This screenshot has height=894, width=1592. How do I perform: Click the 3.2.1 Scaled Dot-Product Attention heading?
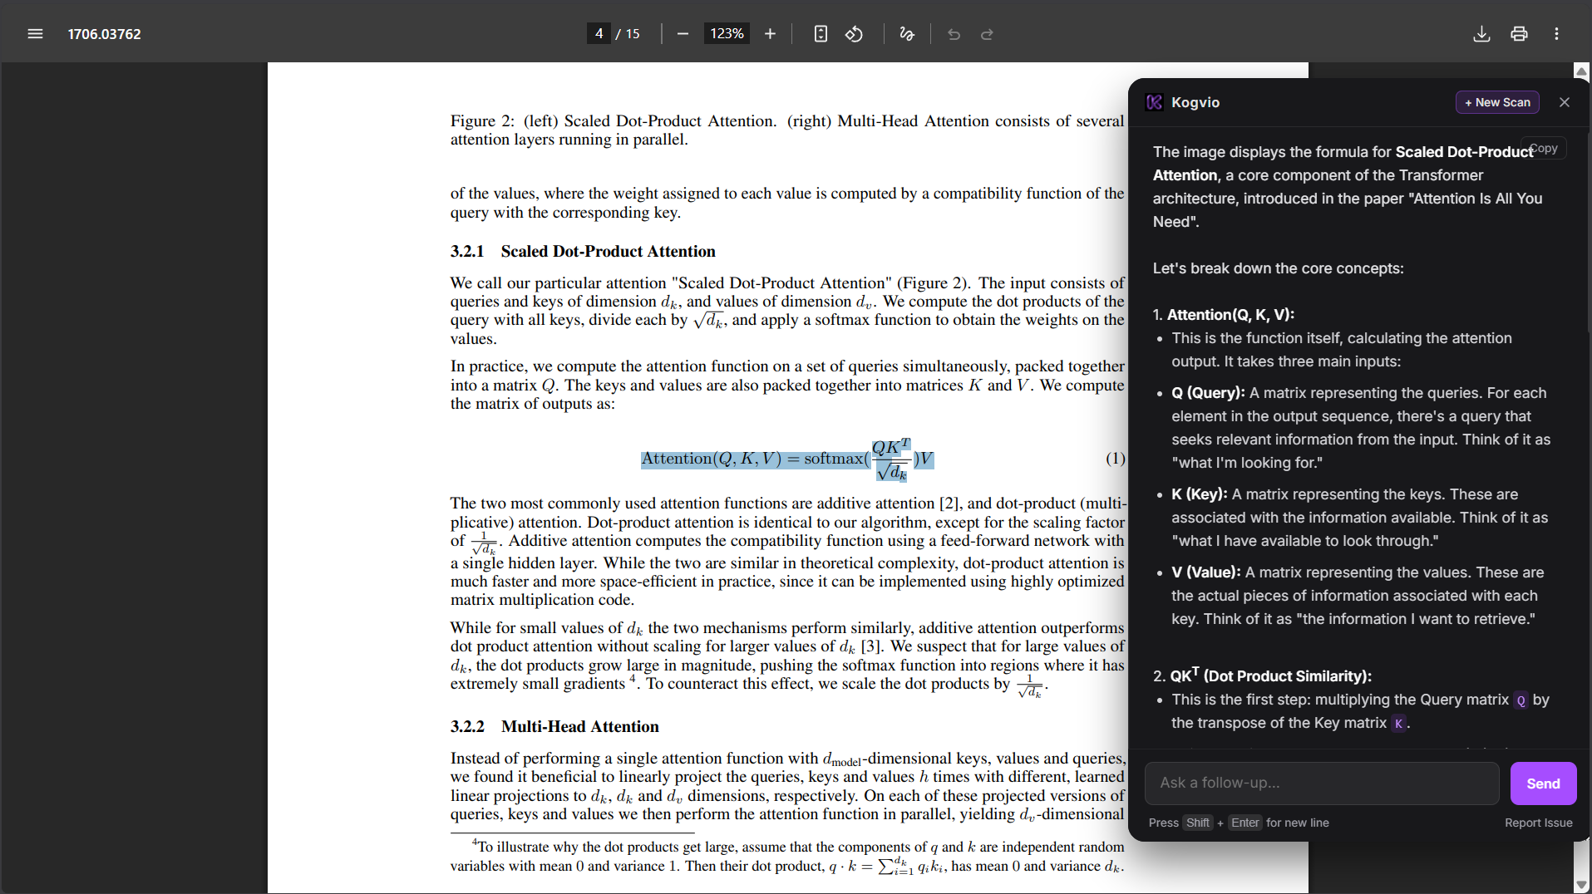pos(583,252)
